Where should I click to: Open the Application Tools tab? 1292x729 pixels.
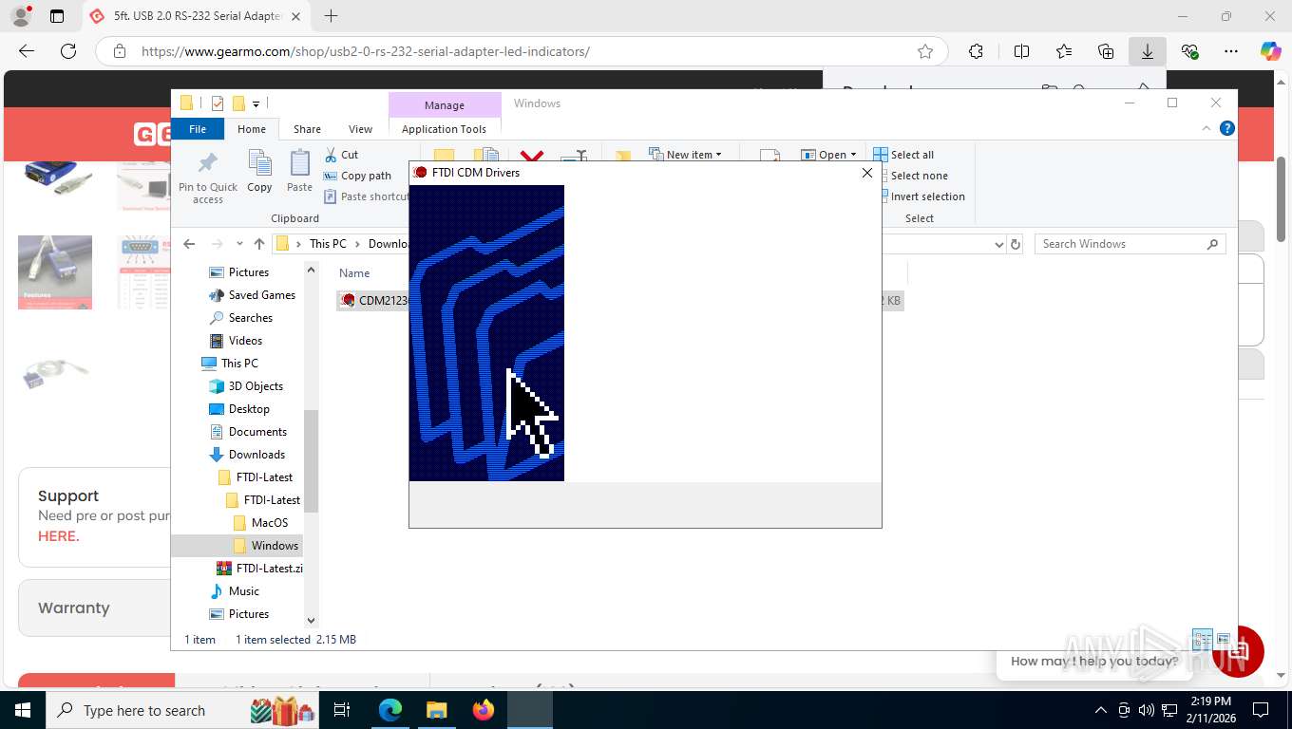click(444, 129)
